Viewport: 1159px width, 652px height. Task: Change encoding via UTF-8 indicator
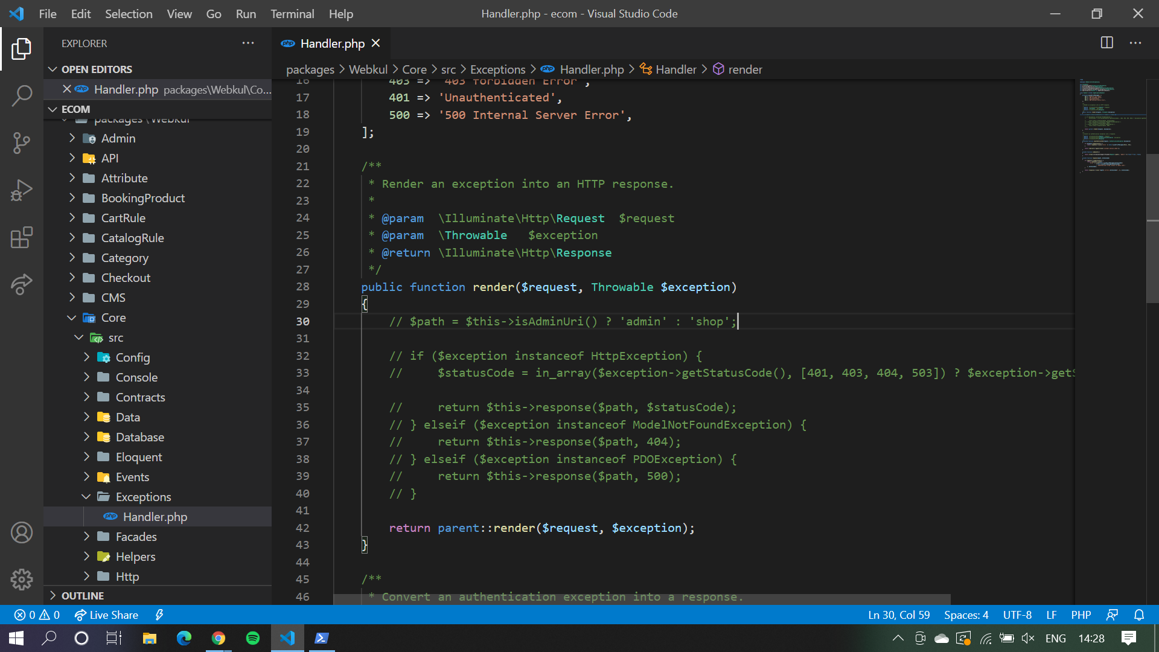[x=1017, y=615]
